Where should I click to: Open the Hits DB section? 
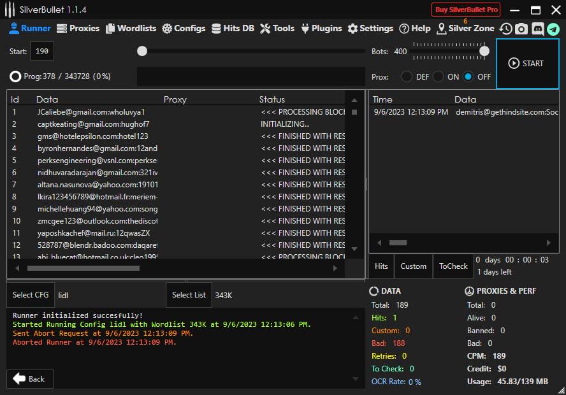[x=233, y=28]
